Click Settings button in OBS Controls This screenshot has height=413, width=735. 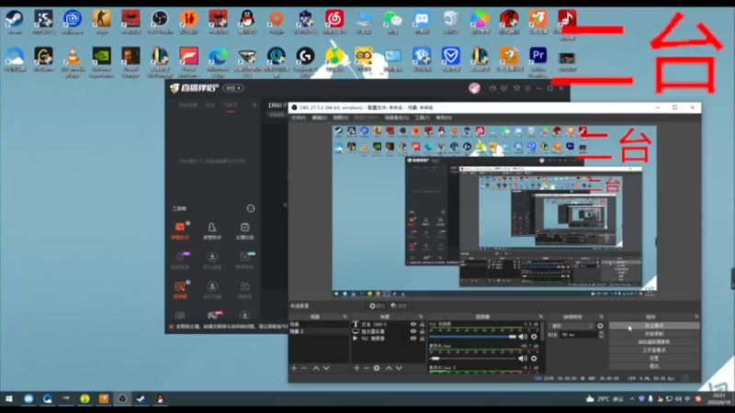(x=654, y=358)
